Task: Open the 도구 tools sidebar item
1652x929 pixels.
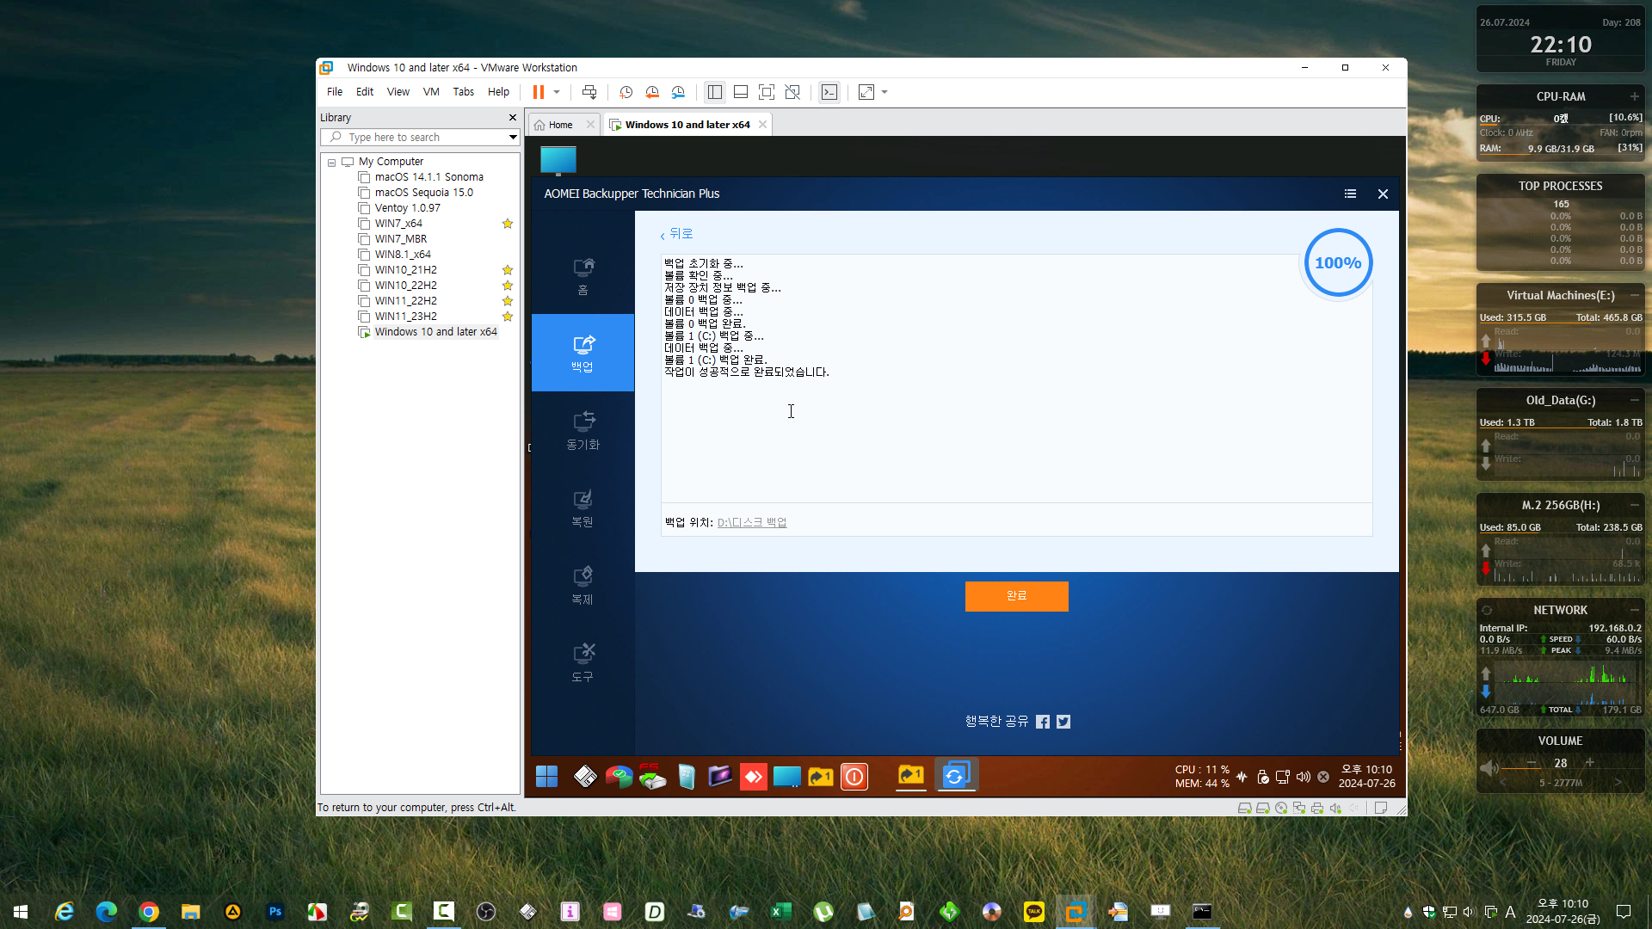Action: pyautogui.click(x=583, y=662)
